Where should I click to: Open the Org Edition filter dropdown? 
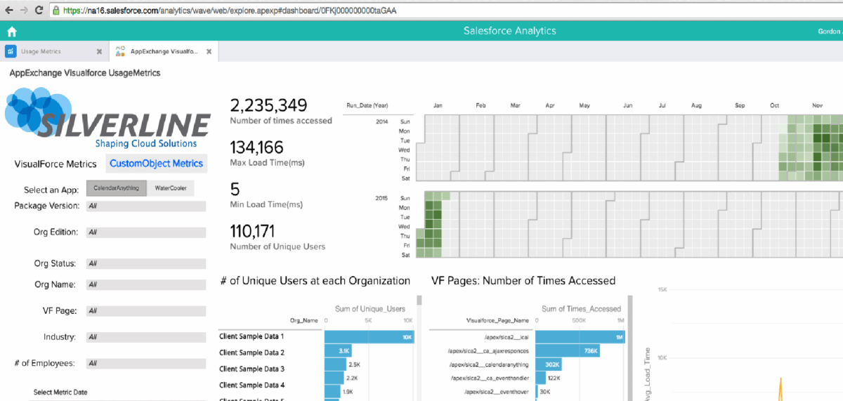[145, 232]
